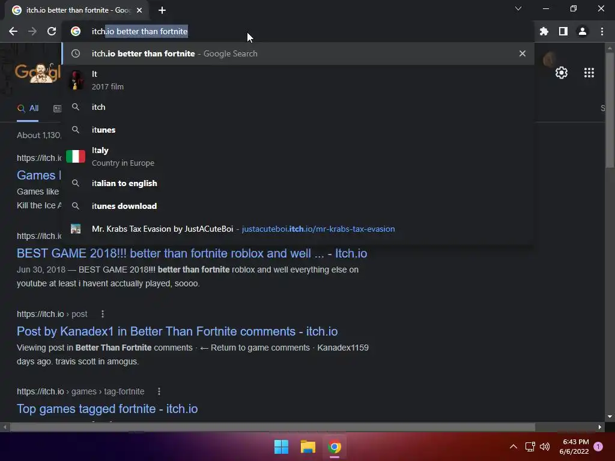Close the itch.io better than fortnite tab
The image size is (615, 461).
139,10
